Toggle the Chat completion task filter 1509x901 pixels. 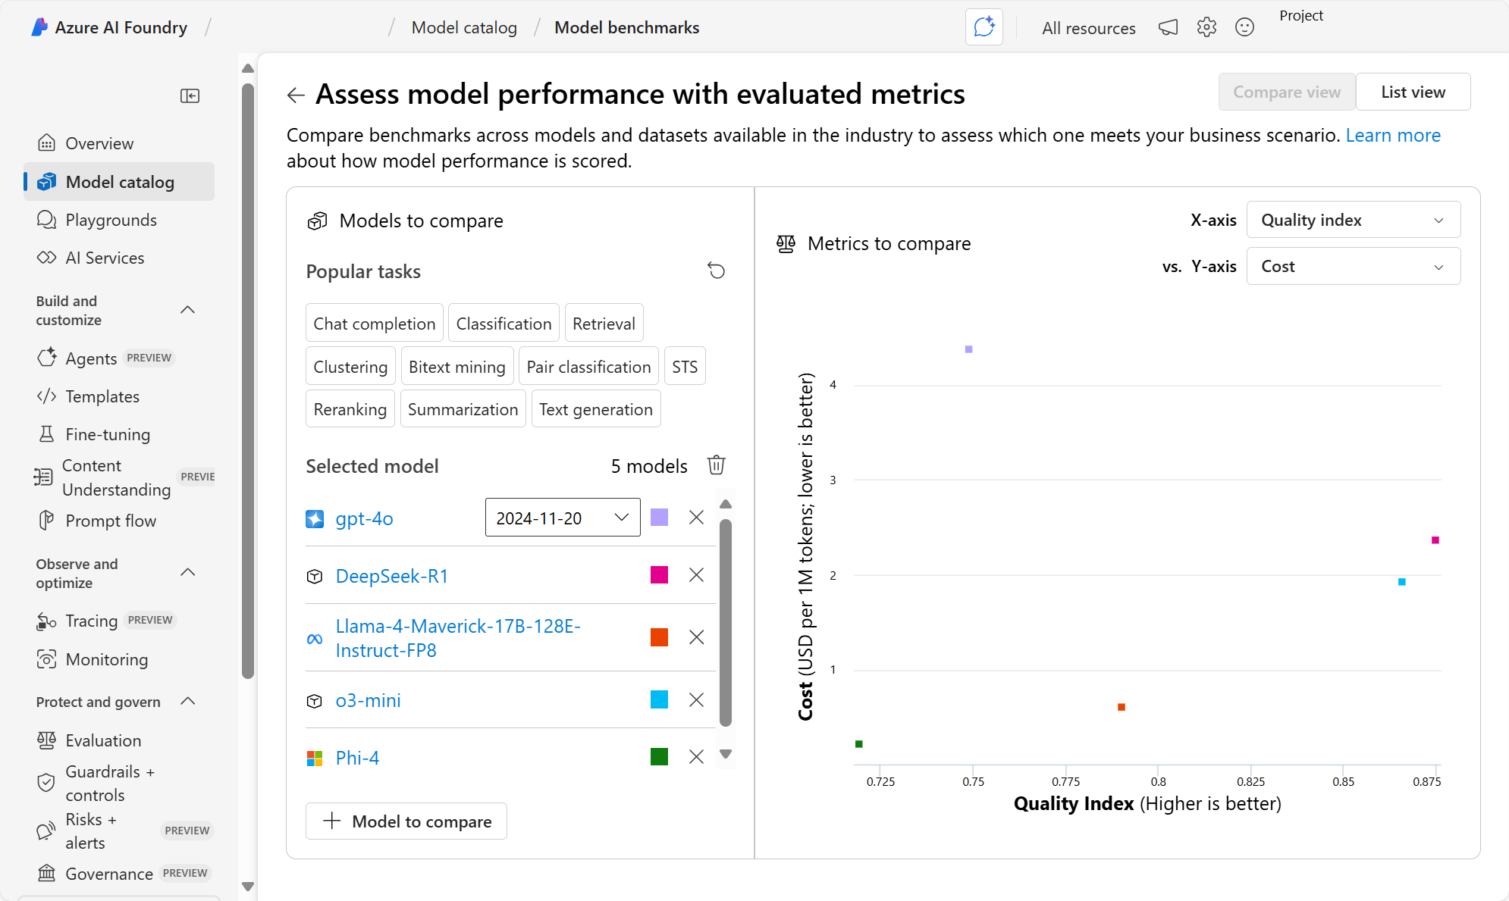click(x=375, y=324)
